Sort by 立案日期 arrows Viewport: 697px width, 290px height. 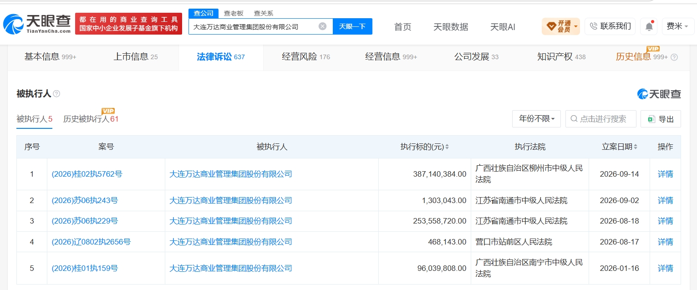[636, 147]
